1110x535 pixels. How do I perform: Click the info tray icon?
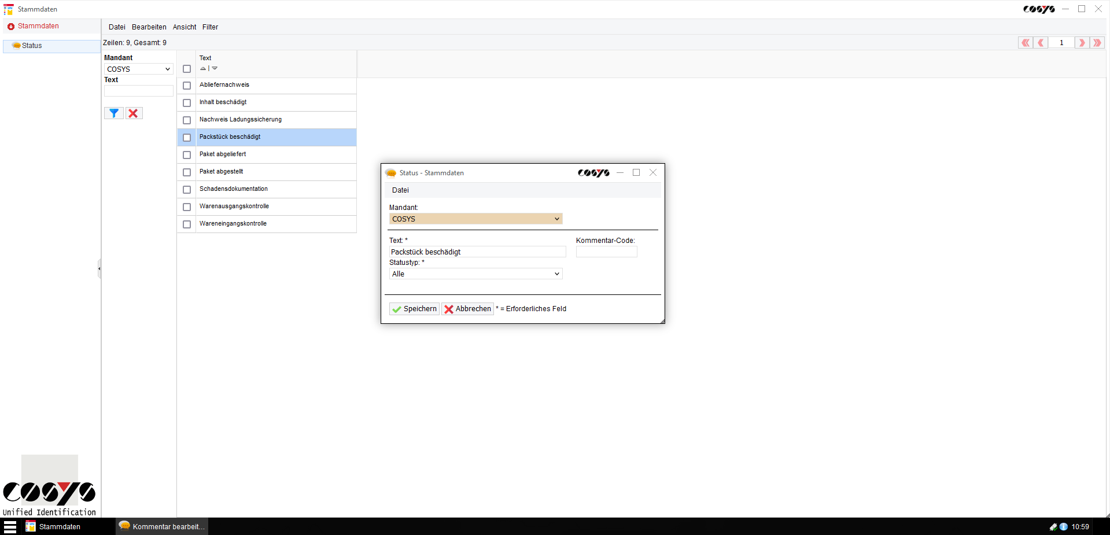click(1063, 527)
